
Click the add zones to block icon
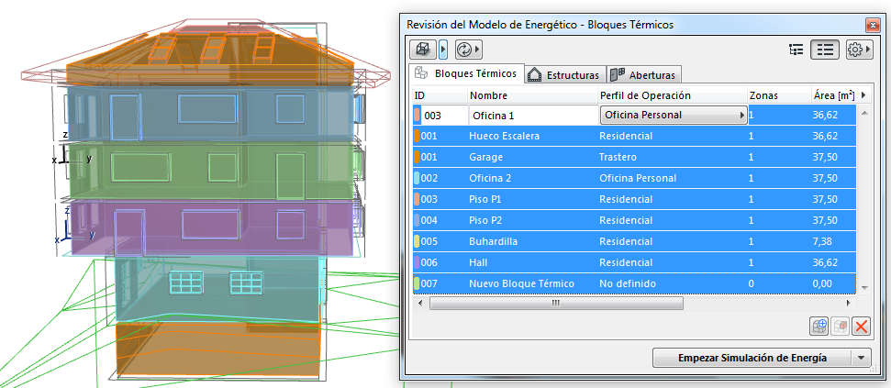pyautogui.click(x=840, y=326)
